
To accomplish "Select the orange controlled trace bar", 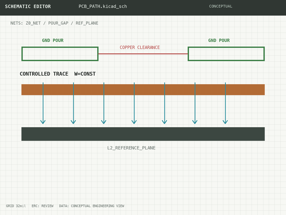I will [143, 90].
